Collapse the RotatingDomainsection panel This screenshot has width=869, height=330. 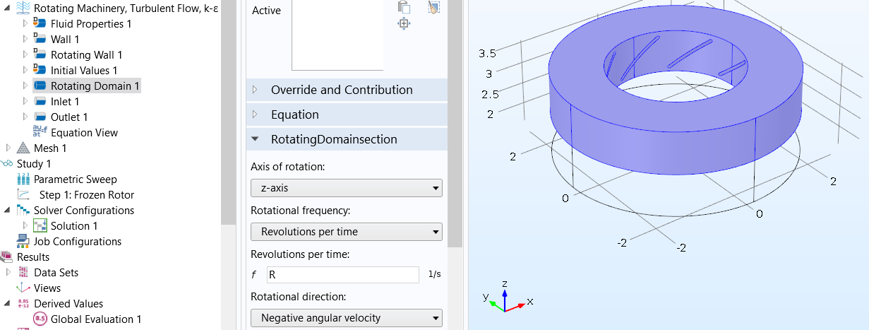coord(256,139)
